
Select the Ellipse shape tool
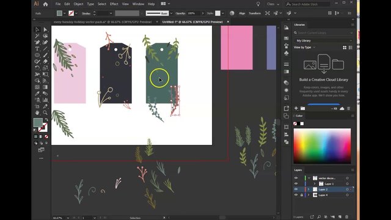pyautogui.click(x=37, y=55)
